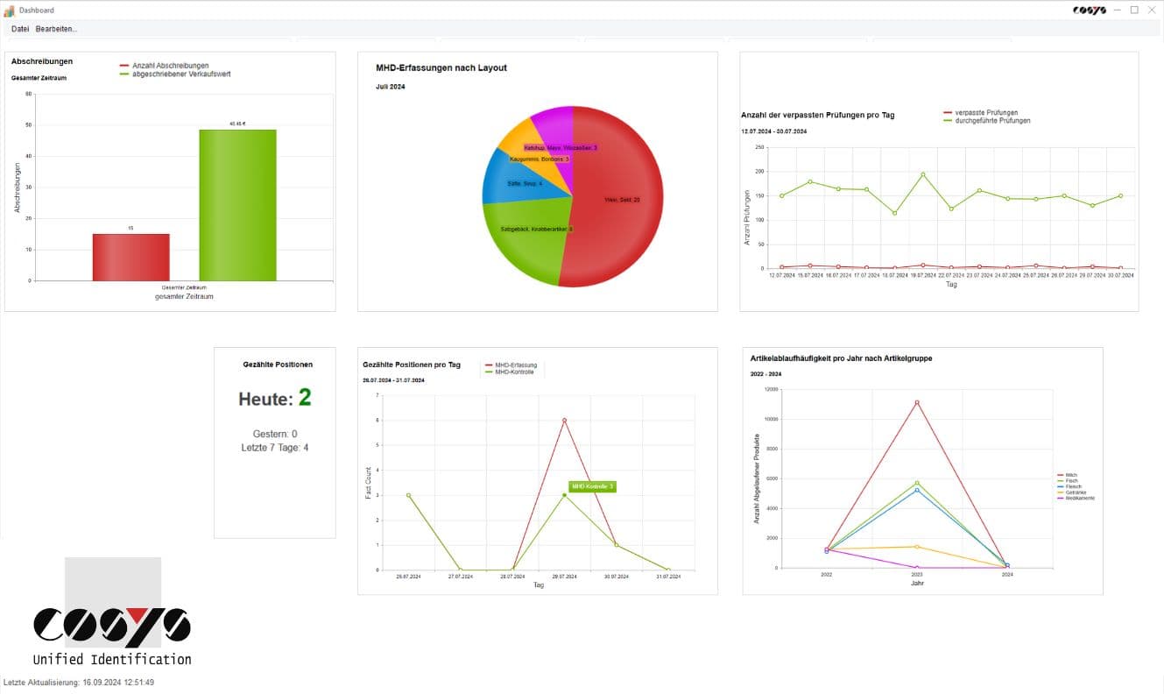Click the 48.45 € bar value label
The image size is (1164, 694).
[x=237, y=124]
